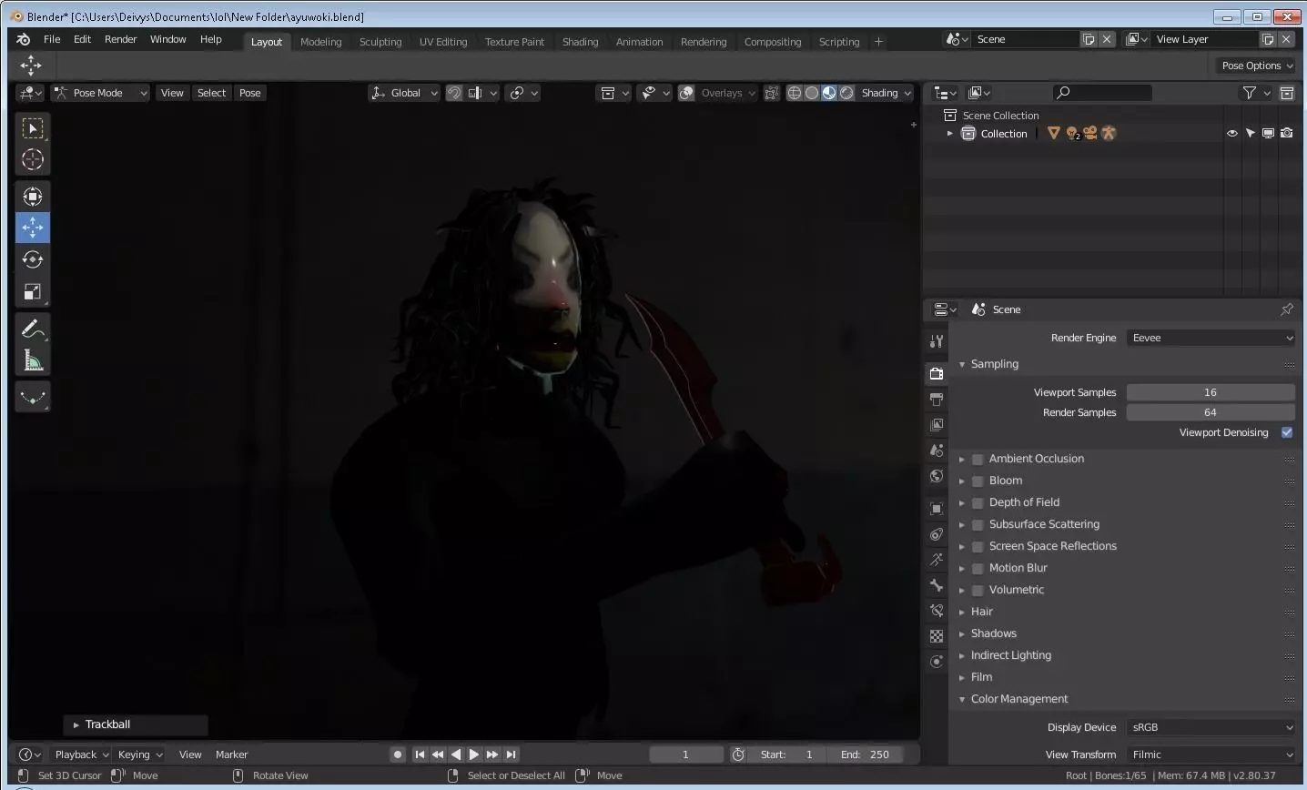Open the Texture properties tab (checker icon)
Image resolution: width=1307 pixels, height=790 pixels.
click(x=937, y=636)
